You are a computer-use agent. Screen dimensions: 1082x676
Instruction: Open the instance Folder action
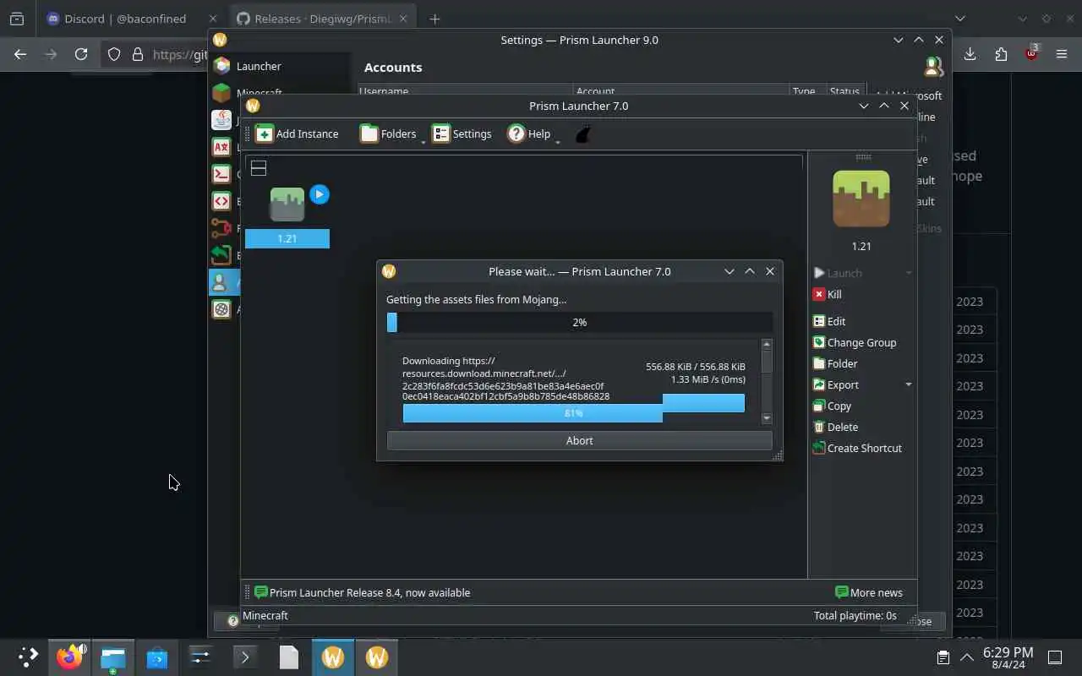[835, 363]
